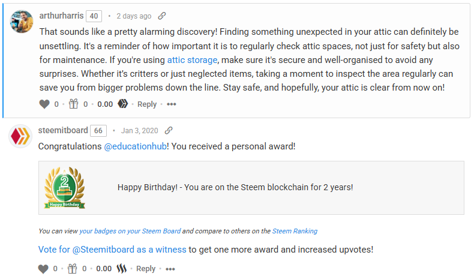Open the Steem Ranking link
The height and width of the screenshot is (276, 474).
click(x=295, y=231)
